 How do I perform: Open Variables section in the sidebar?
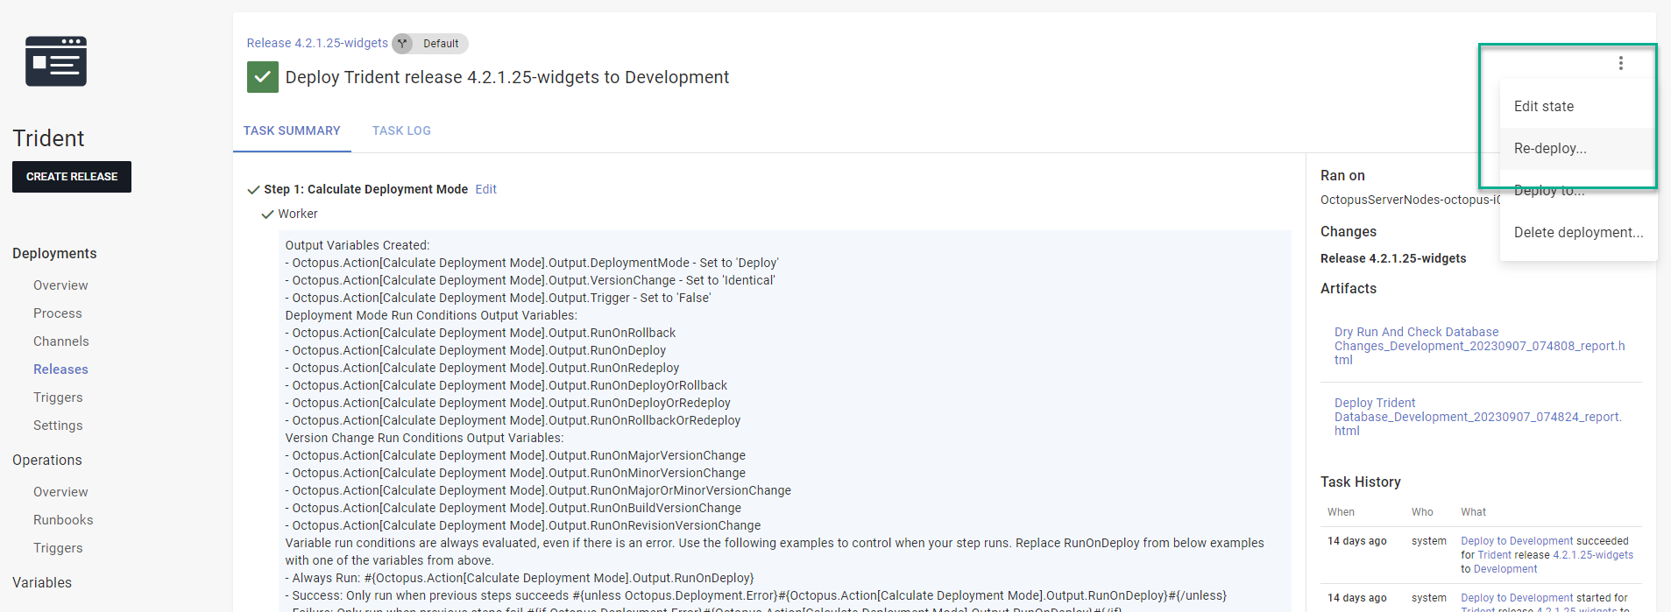[x=42, y=582]
